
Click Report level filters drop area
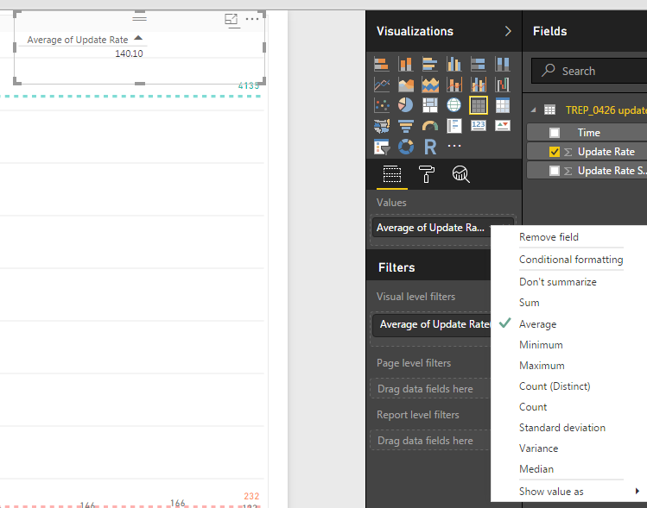click(x=429, y=441)
